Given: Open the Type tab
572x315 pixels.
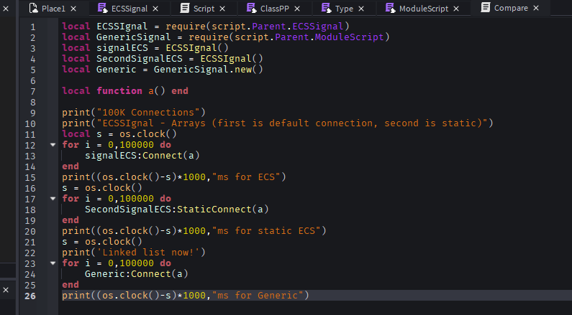Looking at the screenshot, I should coord(344,9).
